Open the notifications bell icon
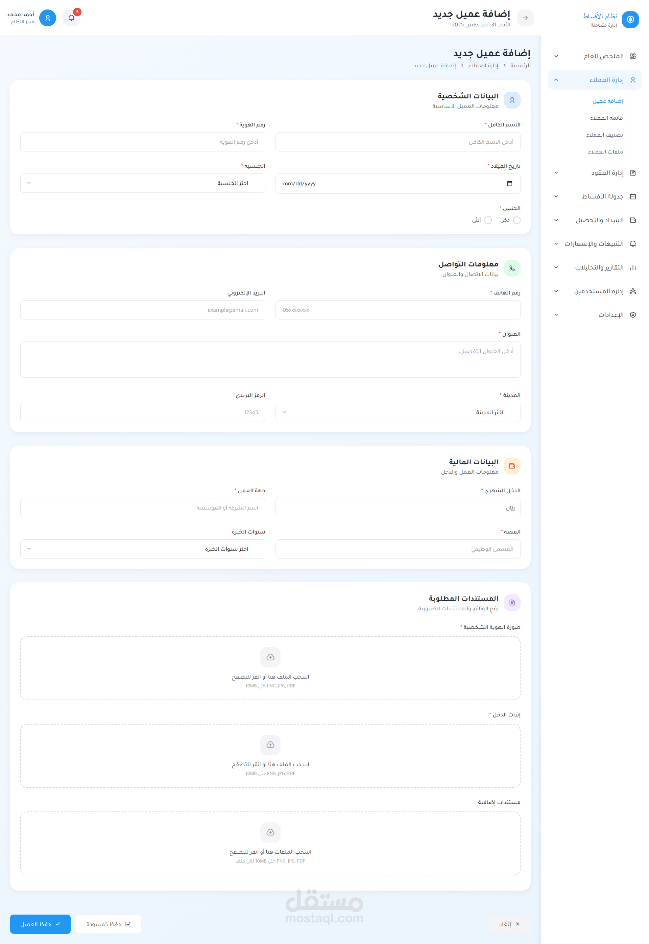Image resolution: width=649 pixels, height=944 pixels. coord(72,18)
